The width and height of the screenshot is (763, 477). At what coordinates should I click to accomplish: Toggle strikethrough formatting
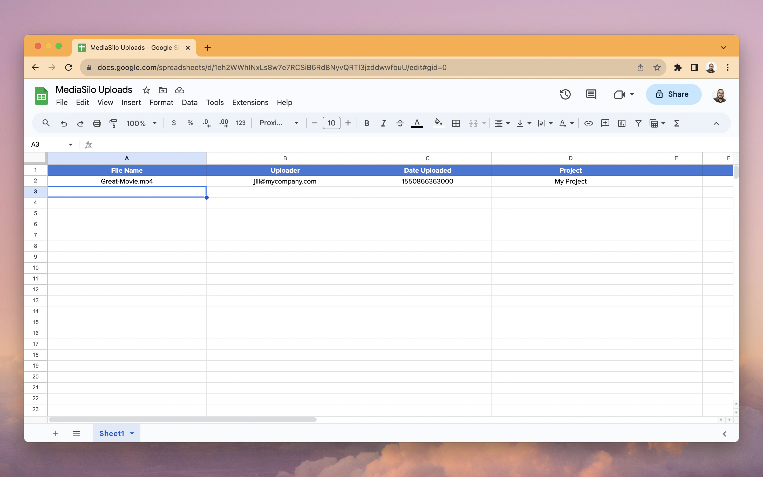click(400, 123)
